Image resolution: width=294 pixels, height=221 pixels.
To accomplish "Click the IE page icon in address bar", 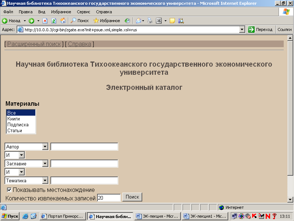I will tap(21, 30).
